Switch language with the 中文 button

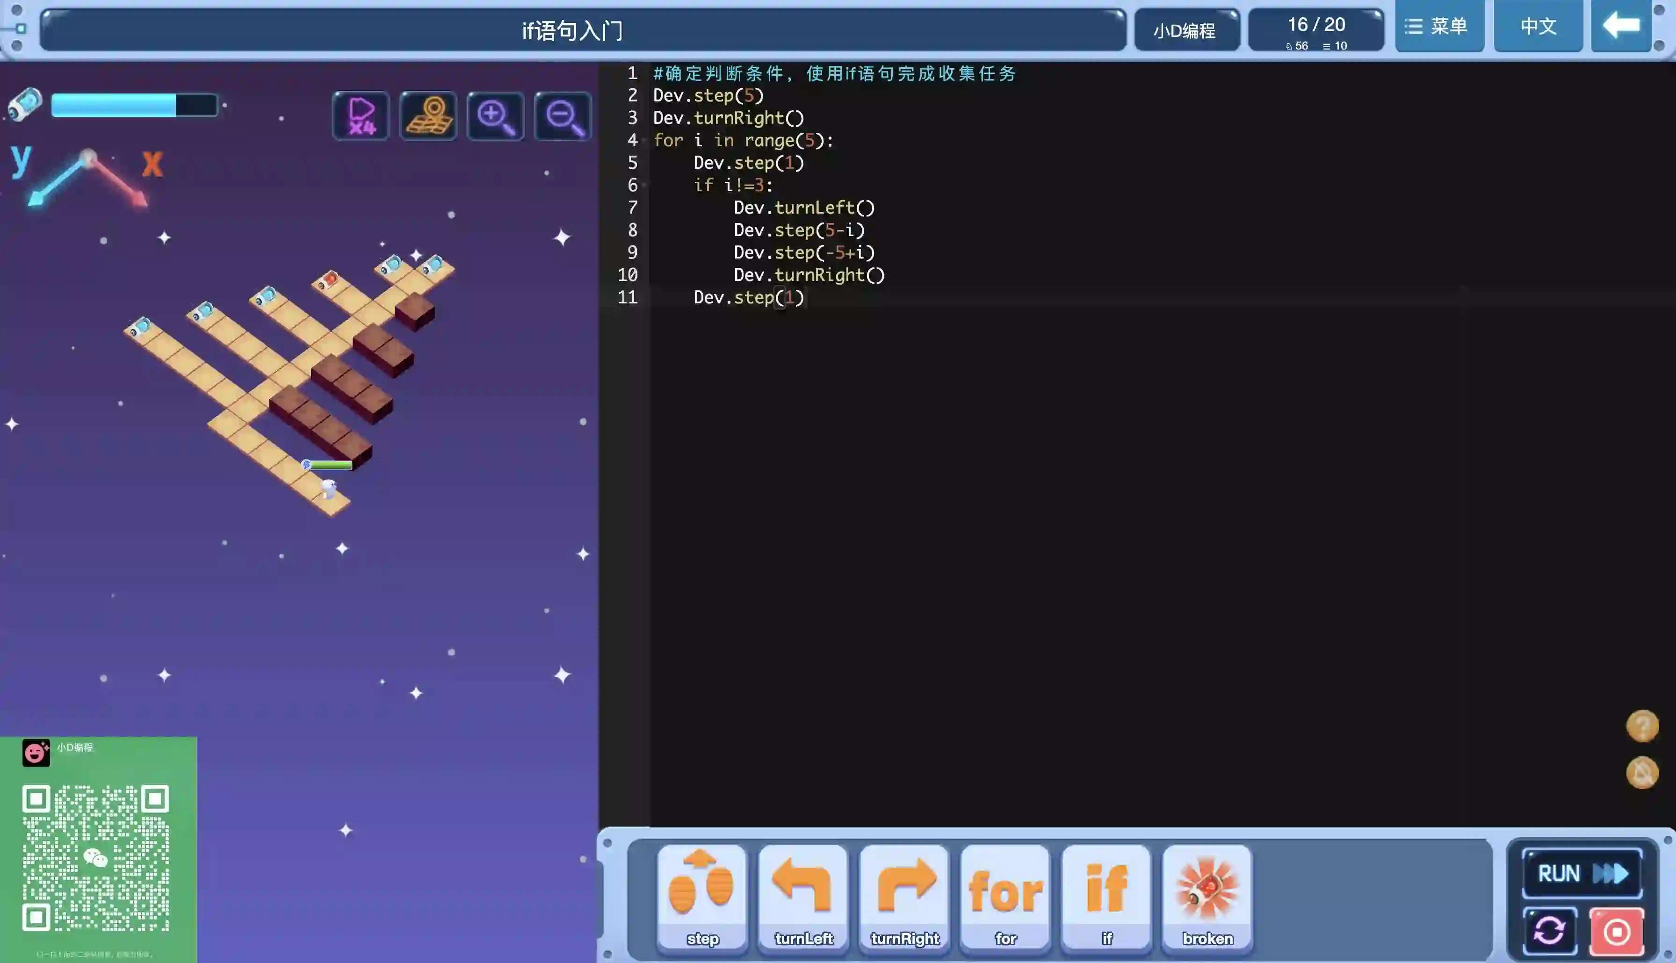point(1538,27)
